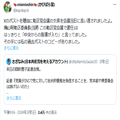120x120 pixels.
Task: Open the 午後9:06 · 2024年3月5日 timestamp
Action: pyautogui.click(x=20, y=112)
